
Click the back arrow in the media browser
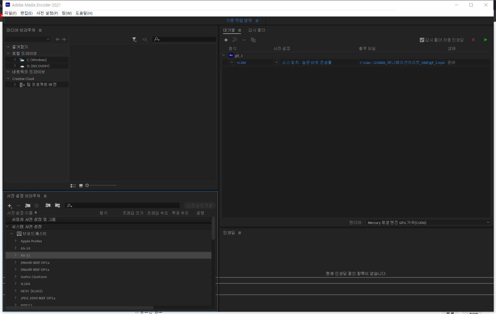[58, 39]
